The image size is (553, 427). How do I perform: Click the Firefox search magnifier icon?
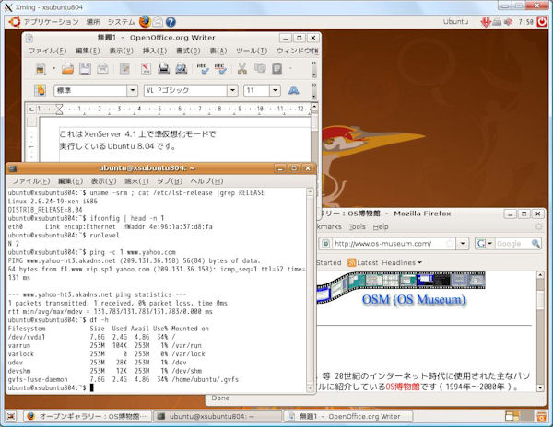(x=535, y=244)
